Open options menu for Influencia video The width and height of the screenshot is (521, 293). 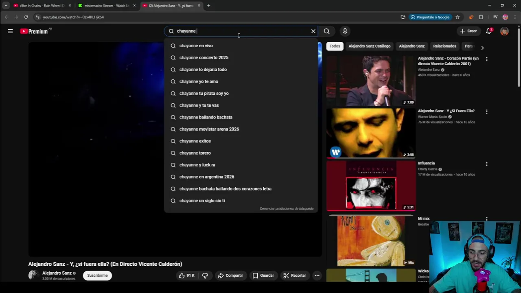pos(487,164)
